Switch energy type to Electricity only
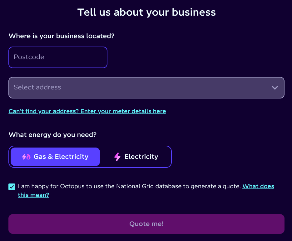 coord(136,157)
